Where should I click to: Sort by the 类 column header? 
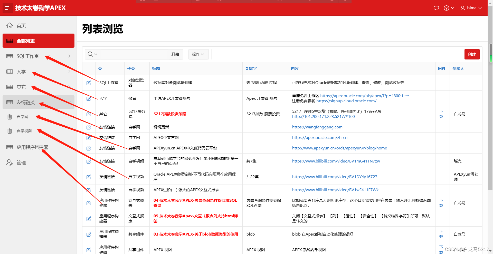coord(100,69)
